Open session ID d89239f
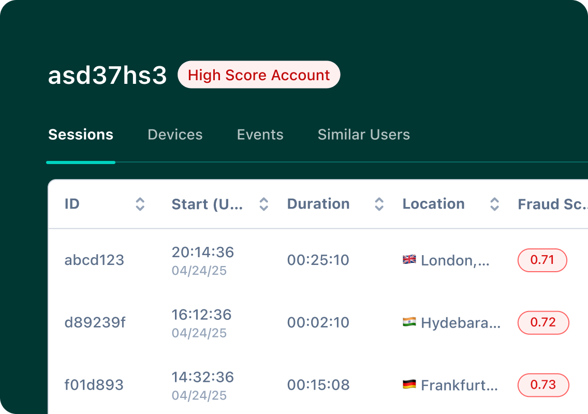The width and height of the screenshot is (588, 414). coord(95,322)
